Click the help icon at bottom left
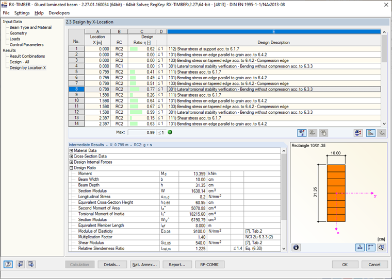 pos(8,264)
